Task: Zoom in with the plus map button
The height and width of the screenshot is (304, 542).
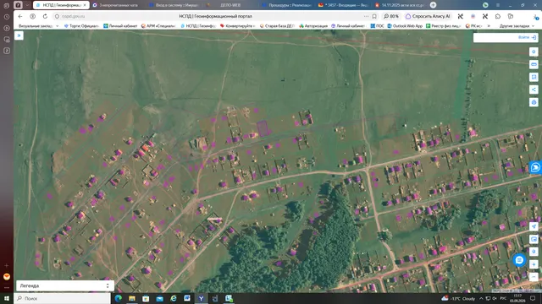Action: tap(534, 264)
